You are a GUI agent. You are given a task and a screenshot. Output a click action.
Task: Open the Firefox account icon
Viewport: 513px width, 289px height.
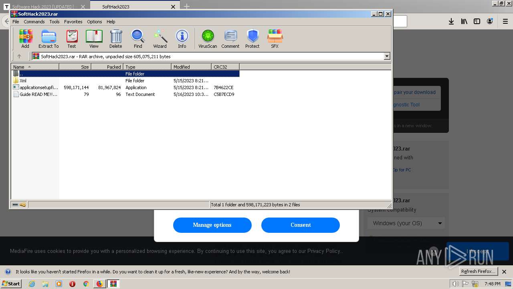tap(490, 21)
